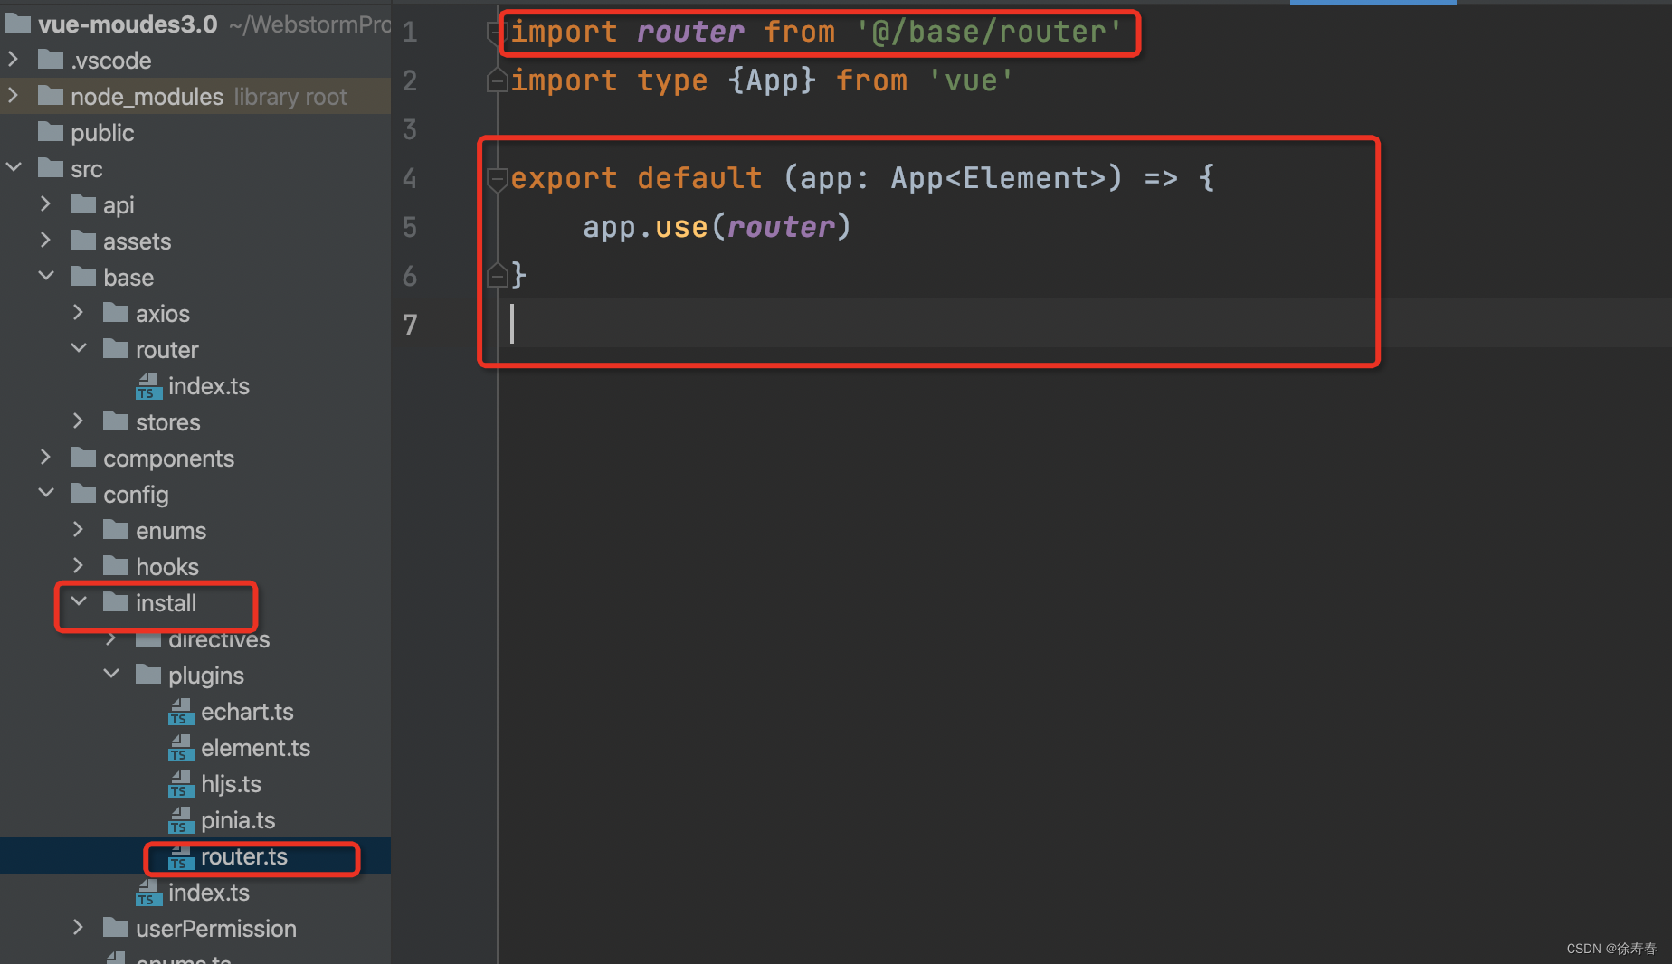1672x964 pixels.
Task: Collapse the config folder chevron
Action: pos(46,493)
